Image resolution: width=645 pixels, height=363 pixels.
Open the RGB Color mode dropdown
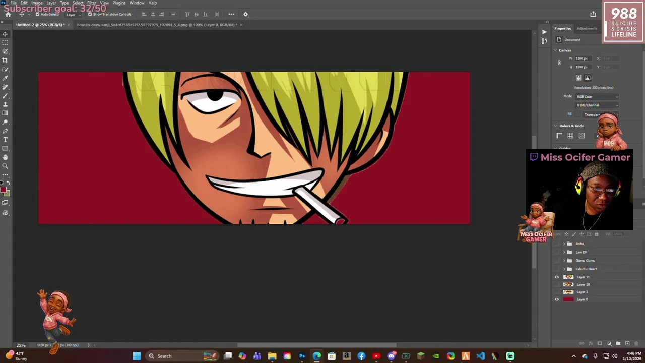(x=597, y=97)
